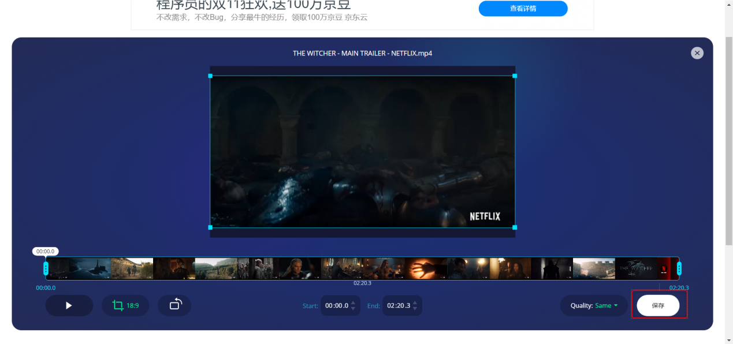The width and height of the screenshot is (733, 344).
Task: Play the trimmed video preview
Action: click(69, 305)
